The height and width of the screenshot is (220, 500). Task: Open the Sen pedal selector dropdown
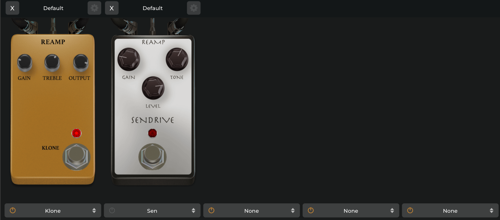pos(152,211)
